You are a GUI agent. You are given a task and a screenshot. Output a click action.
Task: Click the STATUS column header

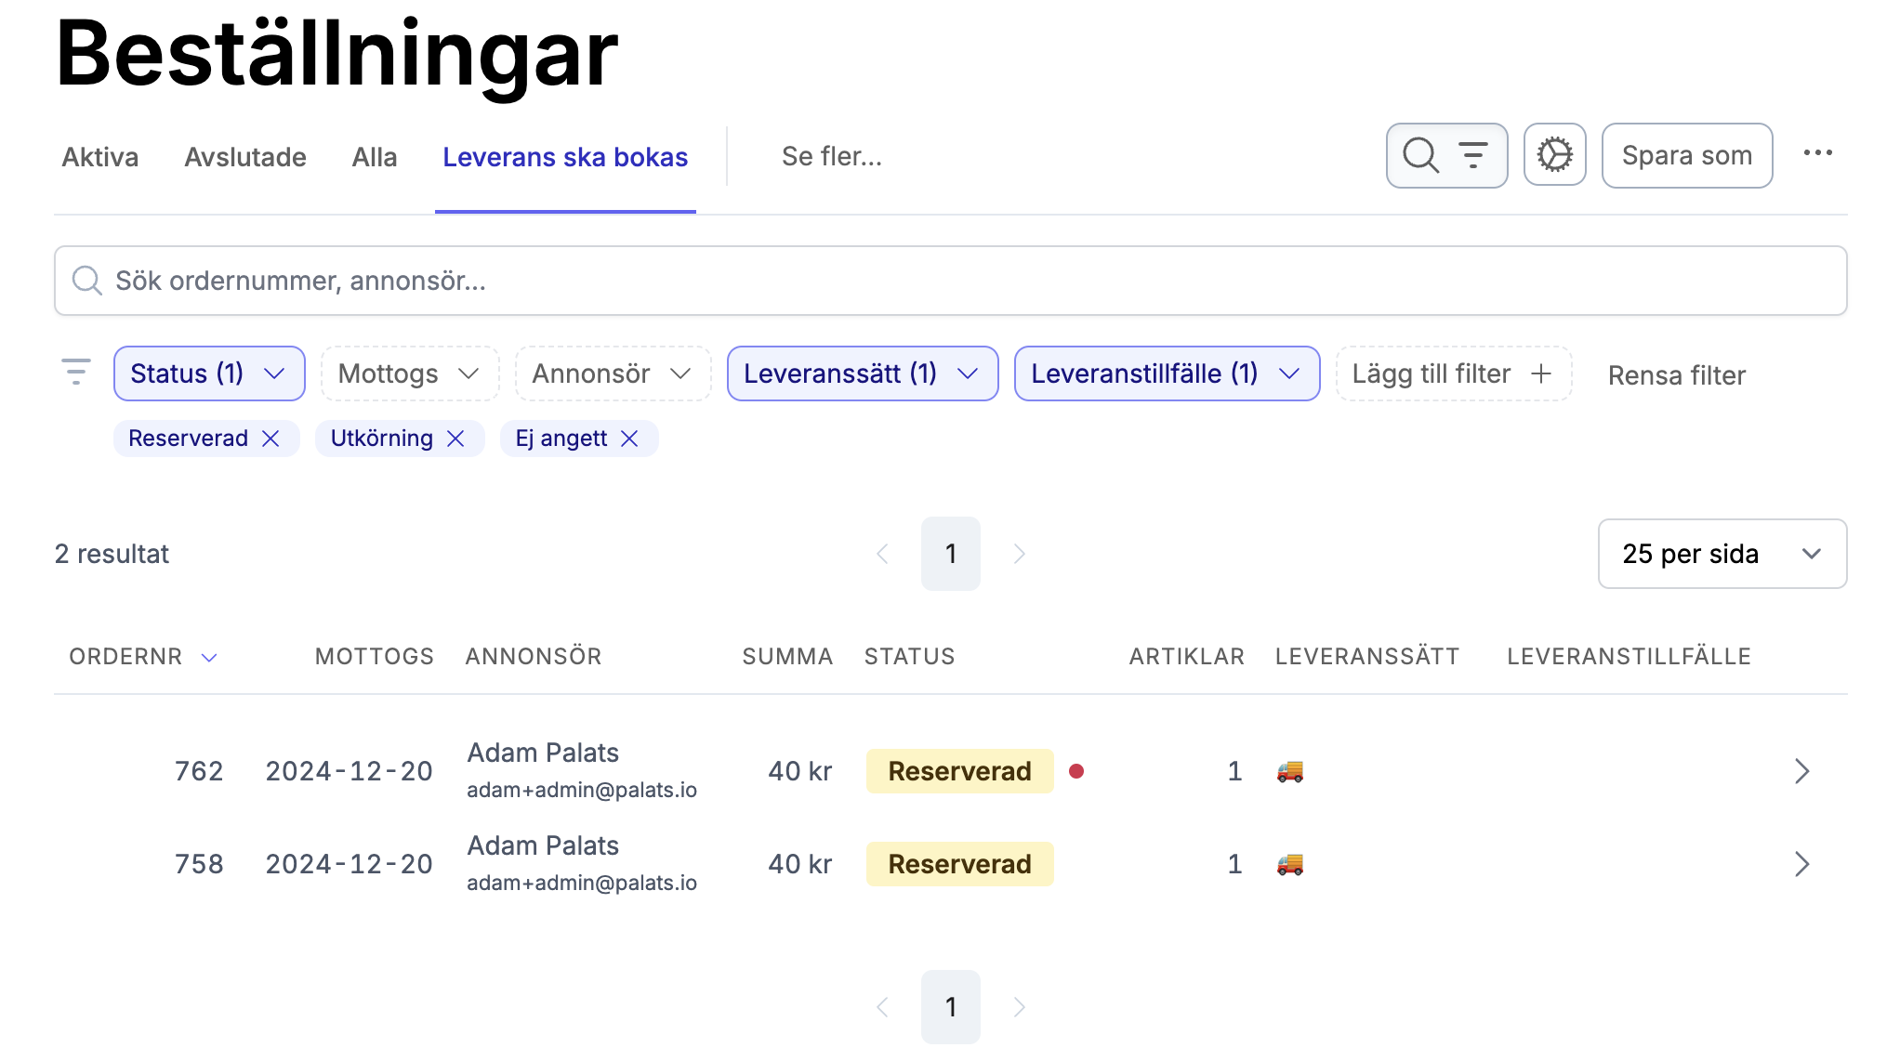tap(909, 657)
